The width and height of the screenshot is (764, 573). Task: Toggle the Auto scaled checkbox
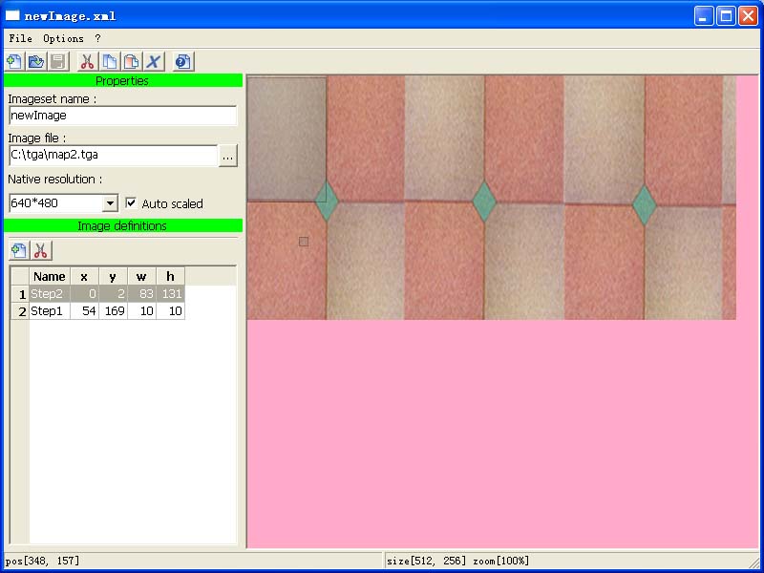click(x=131, y=203)
